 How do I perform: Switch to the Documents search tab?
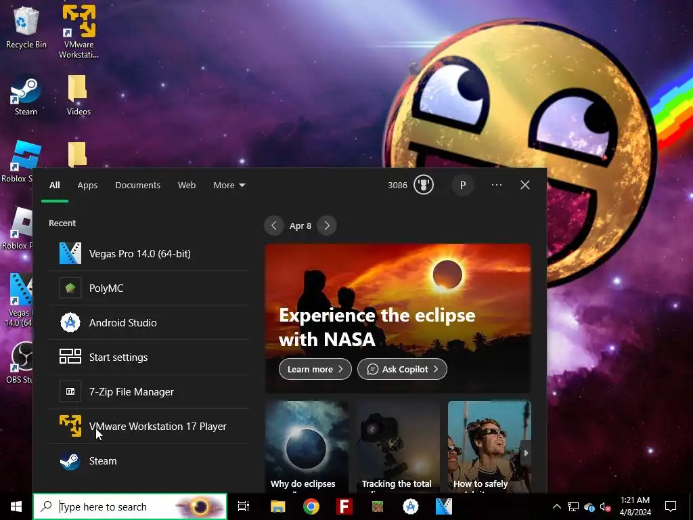point(137,186)
